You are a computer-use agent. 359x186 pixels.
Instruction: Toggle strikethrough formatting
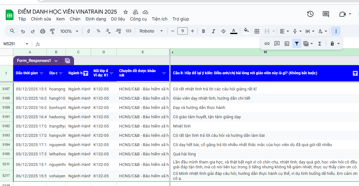click(223, 31)
